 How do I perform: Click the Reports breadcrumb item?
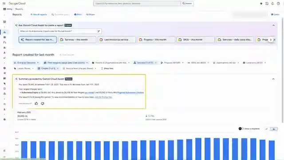[19, 9]
